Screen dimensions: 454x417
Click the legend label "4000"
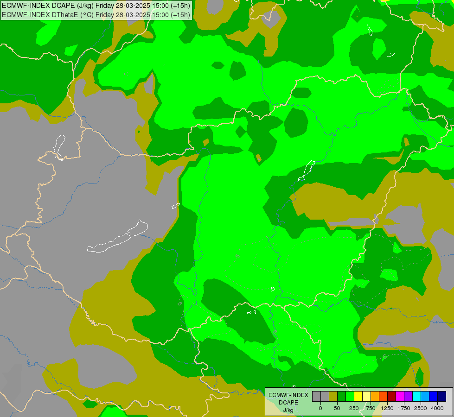pos(437,408)
